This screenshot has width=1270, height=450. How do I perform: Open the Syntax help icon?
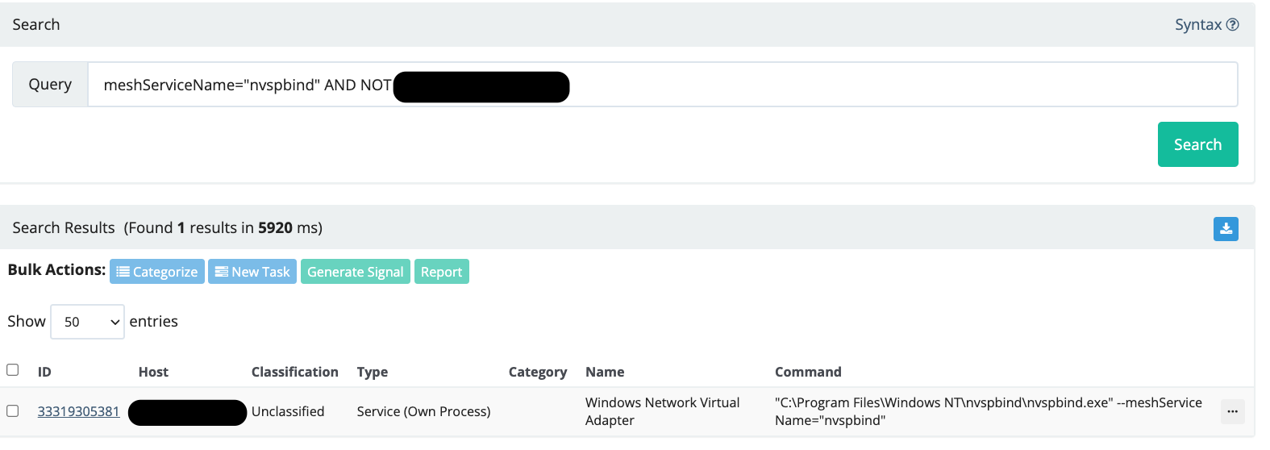(1232, 25)
